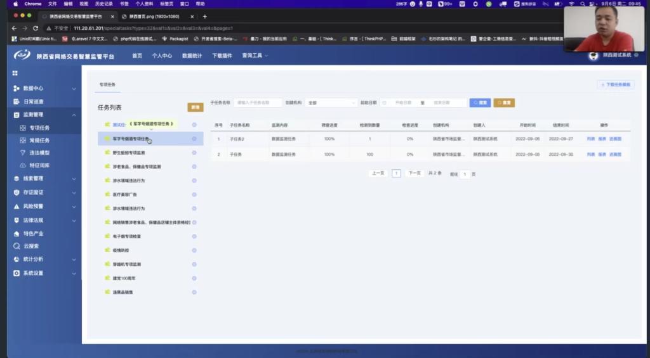Screen dimensions: 650x358
Task: Click the orange 重置 button
Action: click(x=504, y=103)
